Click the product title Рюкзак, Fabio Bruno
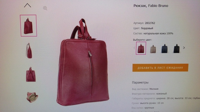This screenshot has width=200, height=112. click(x=151, y=6)
